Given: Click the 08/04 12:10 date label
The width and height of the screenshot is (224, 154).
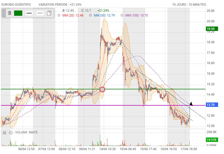Looking at the screenshot, I should (67, 149).
